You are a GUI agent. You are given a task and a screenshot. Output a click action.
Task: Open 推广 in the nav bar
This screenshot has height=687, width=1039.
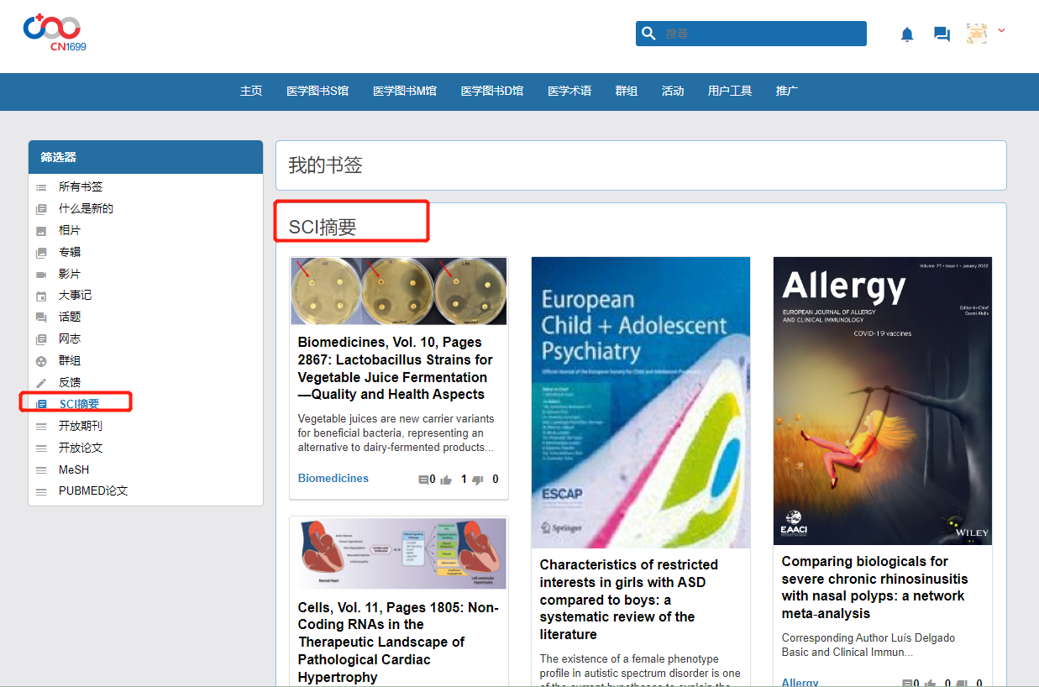point(787,91)
